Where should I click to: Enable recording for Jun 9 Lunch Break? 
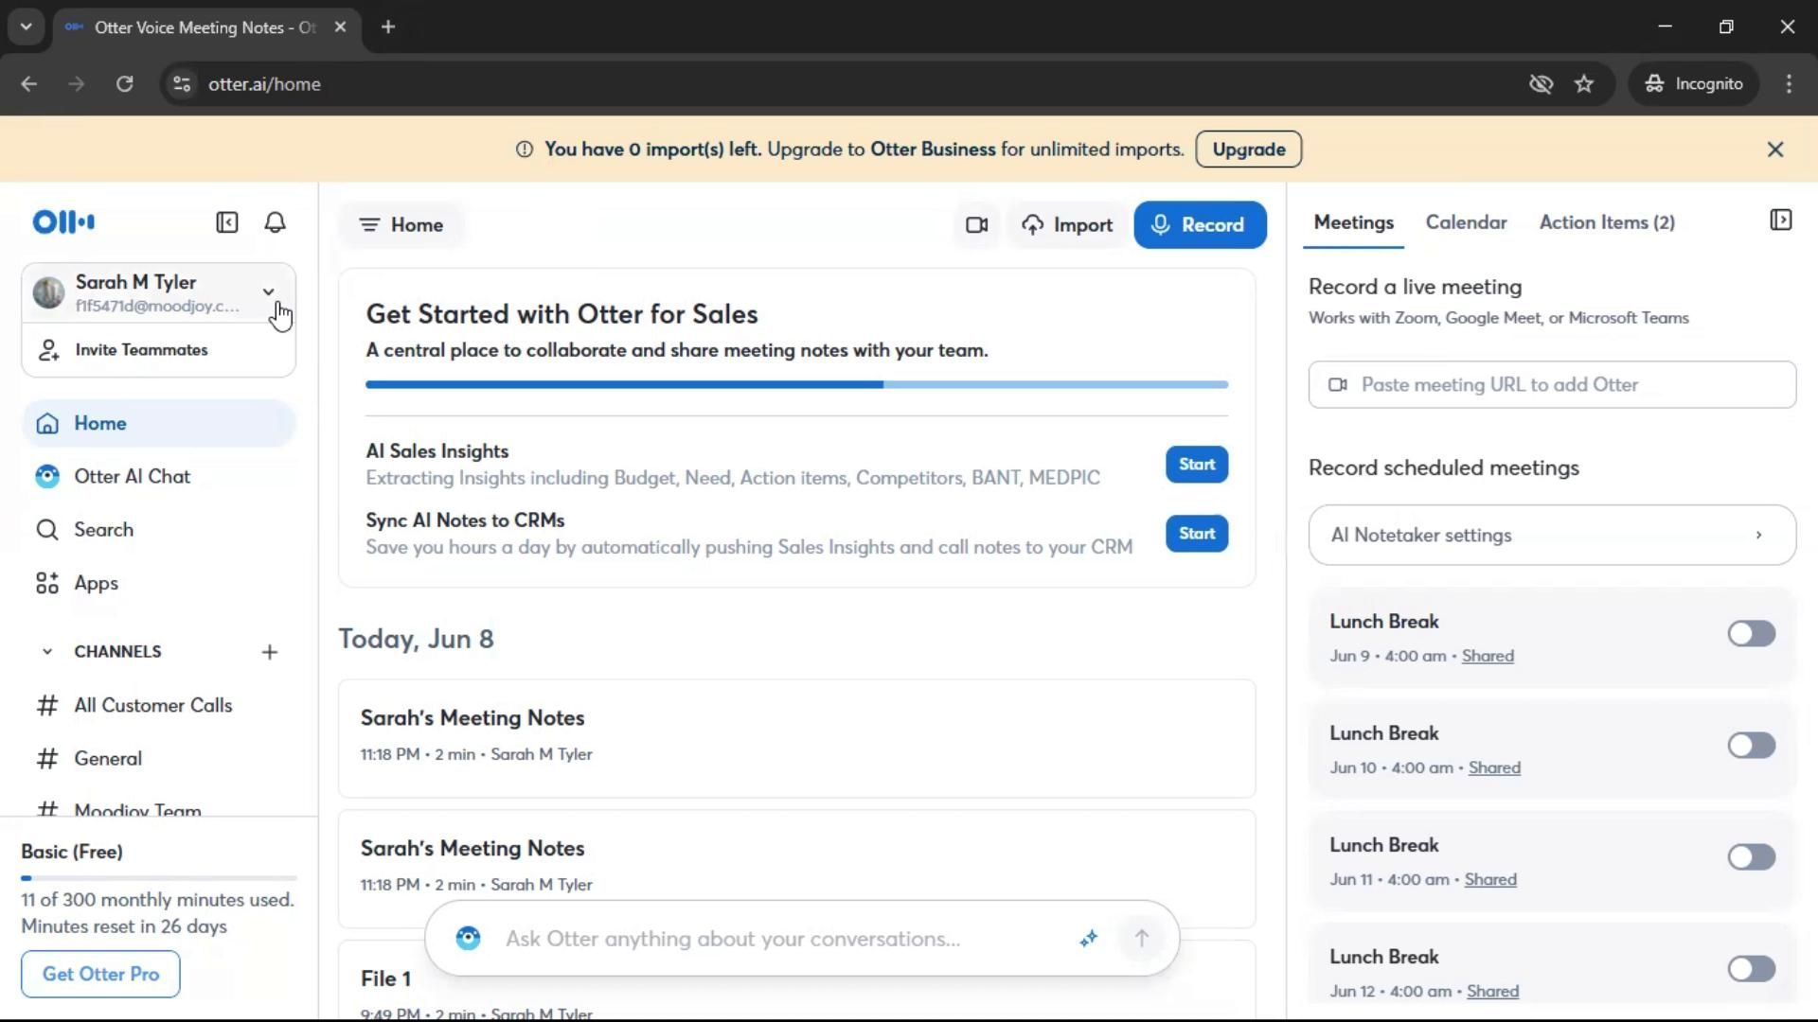pos(1751,634)
